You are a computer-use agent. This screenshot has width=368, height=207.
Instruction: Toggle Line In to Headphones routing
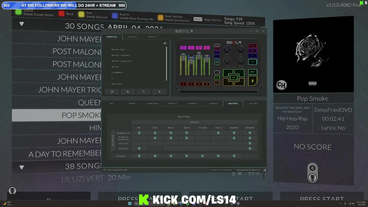(218, 133)
